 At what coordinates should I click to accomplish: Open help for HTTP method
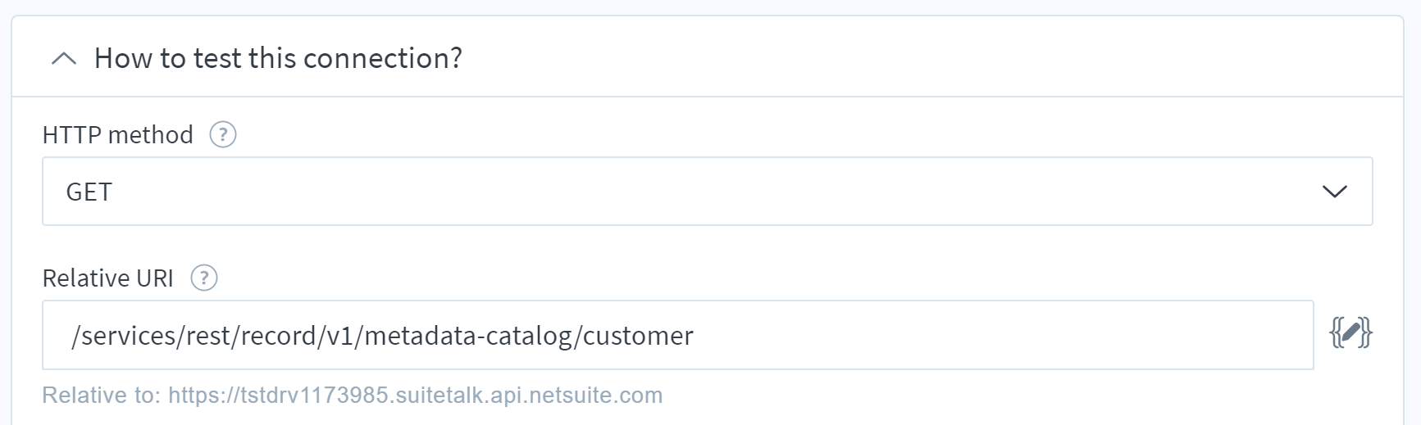click(223, 134)
